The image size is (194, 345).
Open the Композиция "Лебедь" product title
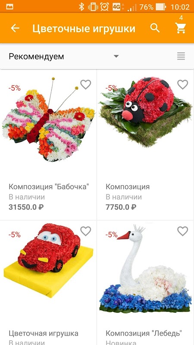coord(144,333)
